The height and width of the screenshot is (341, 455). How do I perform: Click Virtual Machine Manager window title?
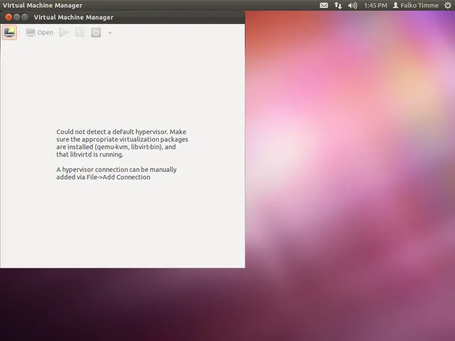pyautogui.click(x=73, y=18)
